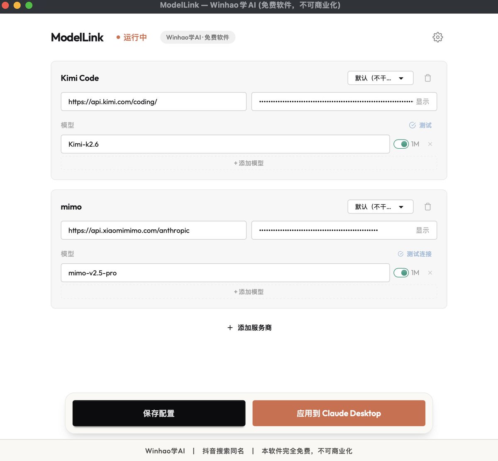Focus the api.kimi.com/coding URL field
Viewport: 498px width, 461px height.
(154, 102)
